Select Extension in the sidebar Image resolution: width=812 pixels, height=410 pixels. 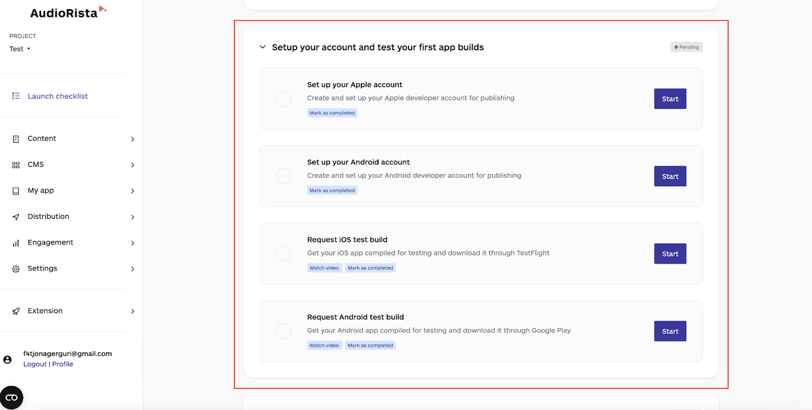(x=45, y=311)
